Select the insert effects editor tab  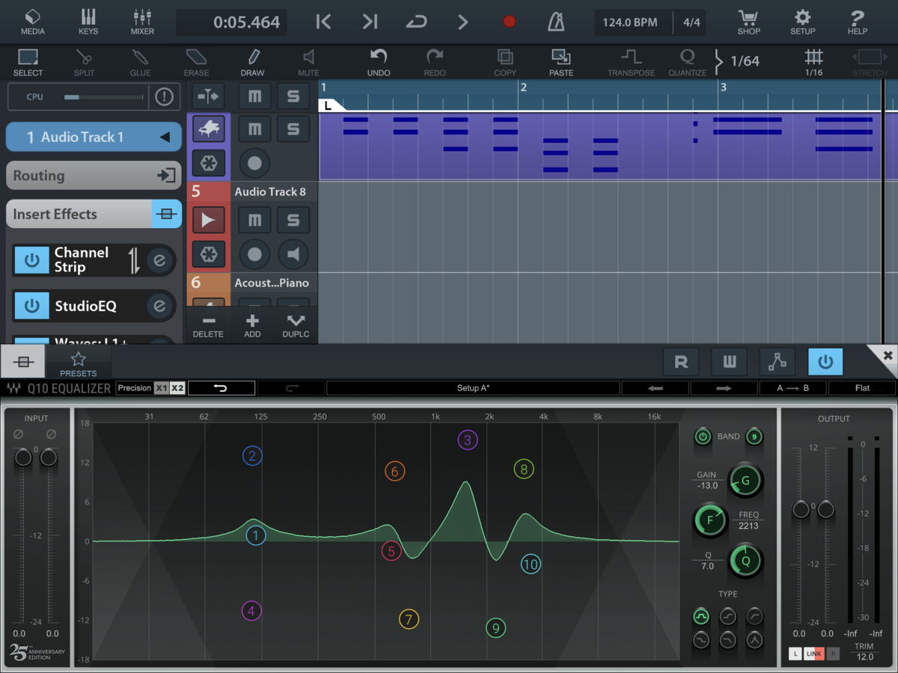click(23, 362)
